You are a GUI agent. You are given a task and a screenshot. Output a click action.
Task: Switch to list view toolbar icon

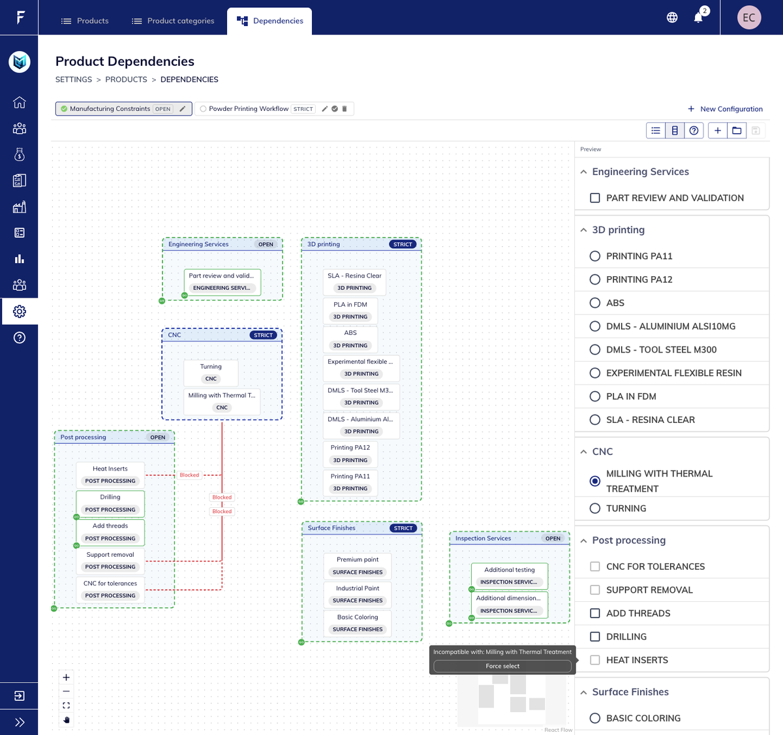click(656, 131)
